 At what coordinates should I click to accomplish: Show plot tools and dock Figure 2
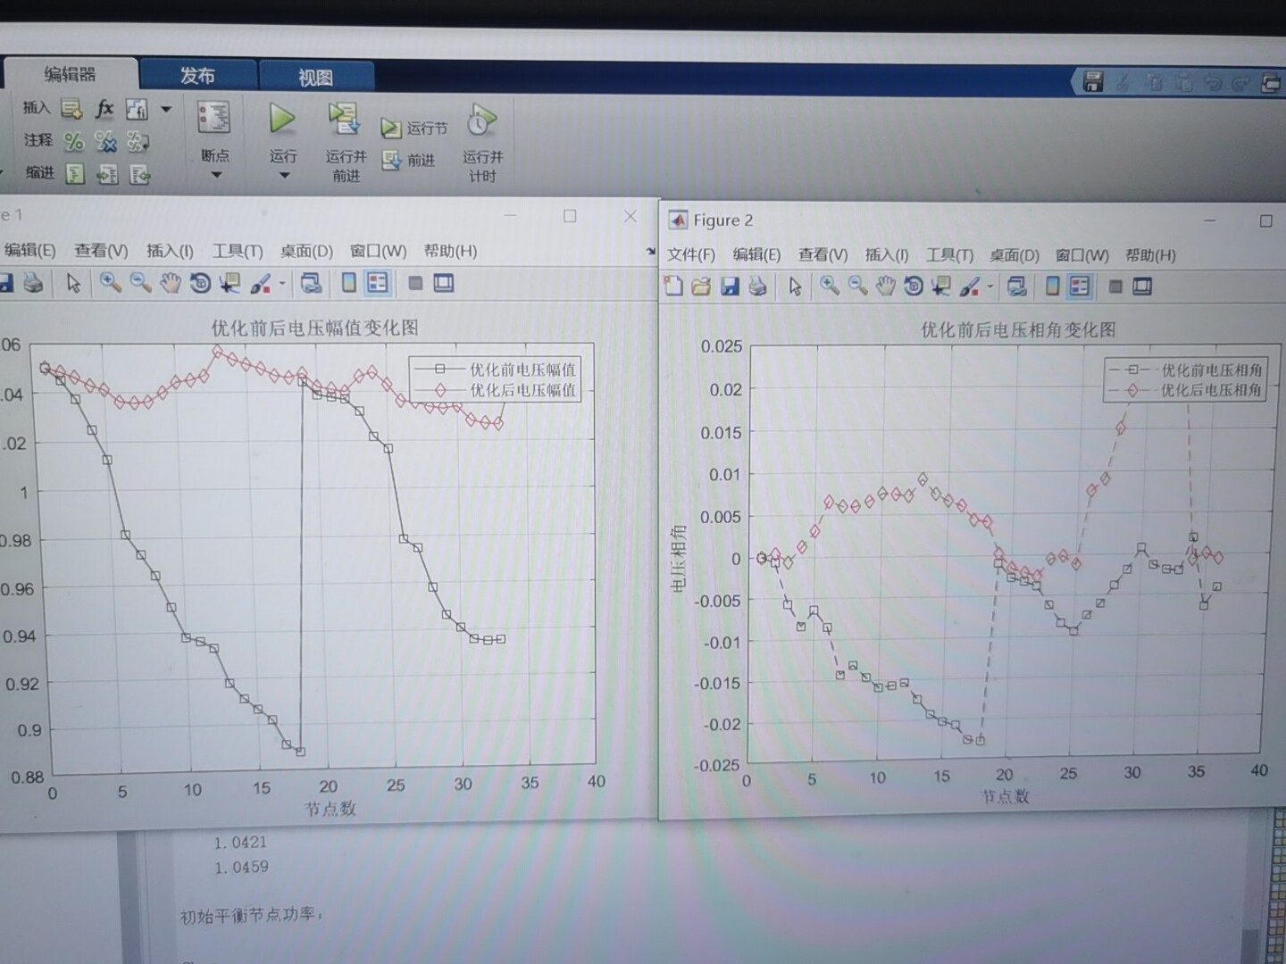pyautogui.click(x=1142, y=287)
